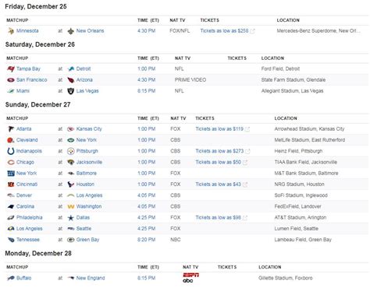Click the Dallas Cowboys star logo
The width and height of the screenshot is (370, 288).
(x=70, y=218)
